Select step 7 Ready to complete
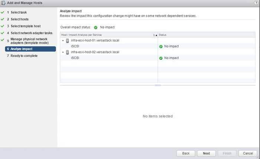This screenshot has height=159, width=260. 22,56
